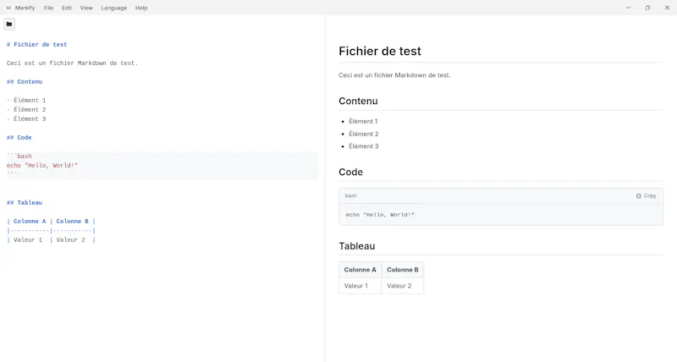Screen dimensions: 677x362
Task: Copy the bash code block
Action: coord(646,196)
